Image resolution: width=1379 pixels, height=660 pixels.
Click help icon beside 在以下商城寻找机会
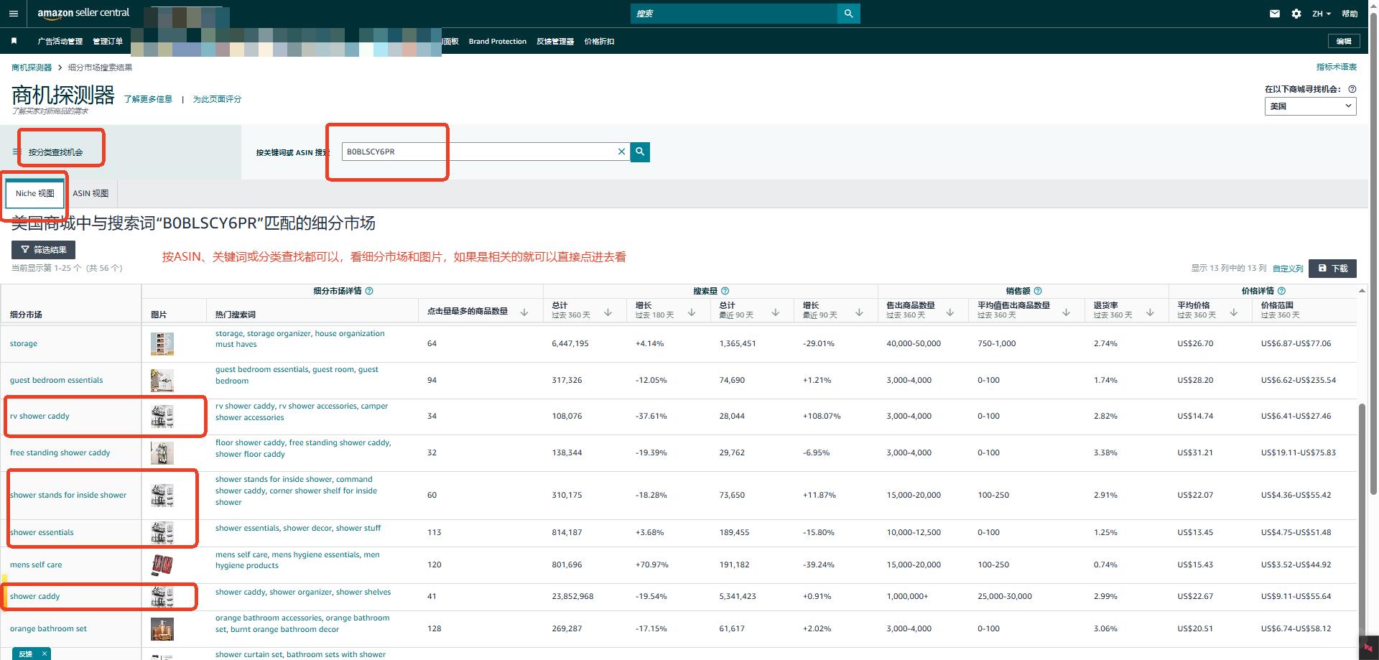click(1352, 89)
